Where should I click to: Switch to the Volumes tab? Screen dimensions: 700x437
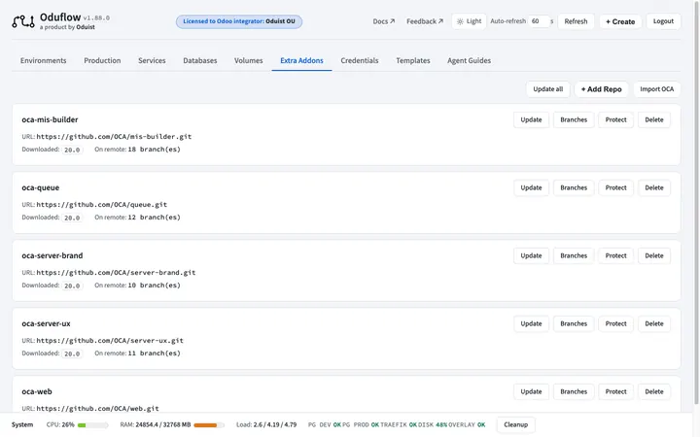[249, 60]
